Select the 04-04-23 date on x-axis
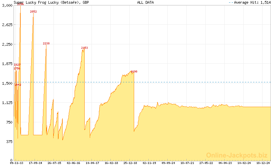The image size is (271, 166). coord(225,163)
